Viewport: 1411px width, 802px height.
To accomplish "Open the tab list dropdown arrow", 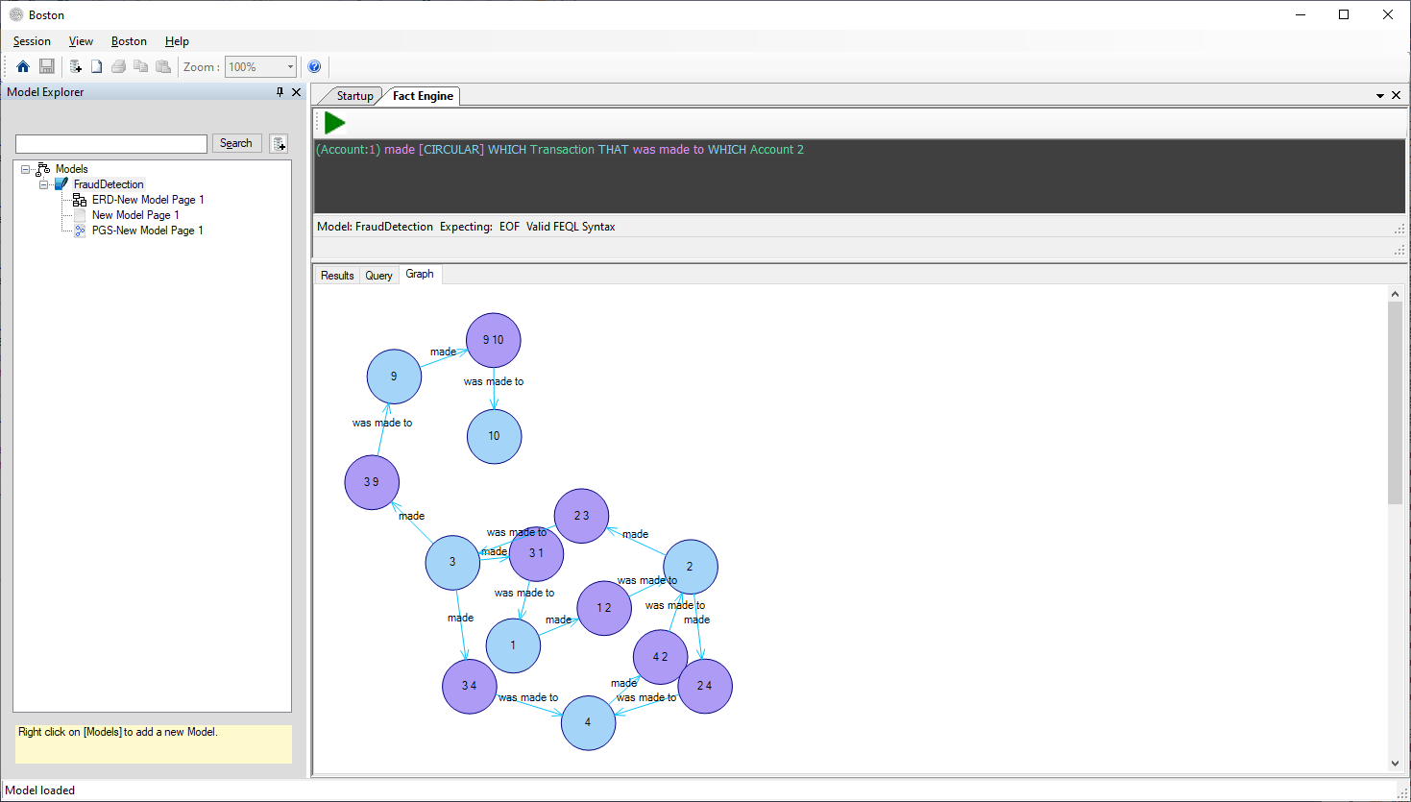I will point(1380,95).
